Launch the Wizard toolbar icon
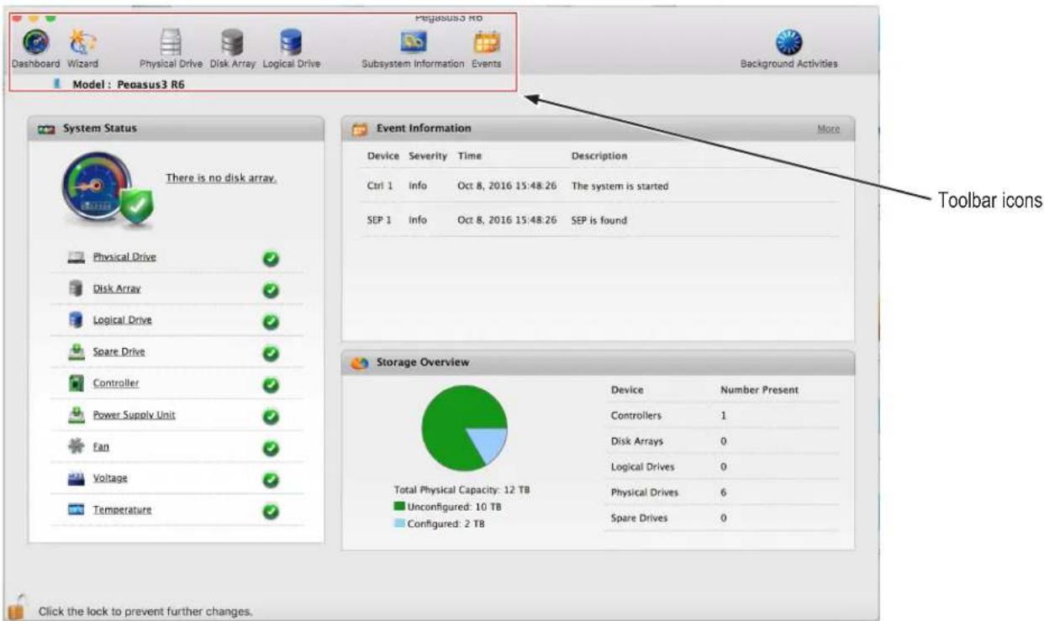Screen dimensions: 1044x621 [82, 42]
